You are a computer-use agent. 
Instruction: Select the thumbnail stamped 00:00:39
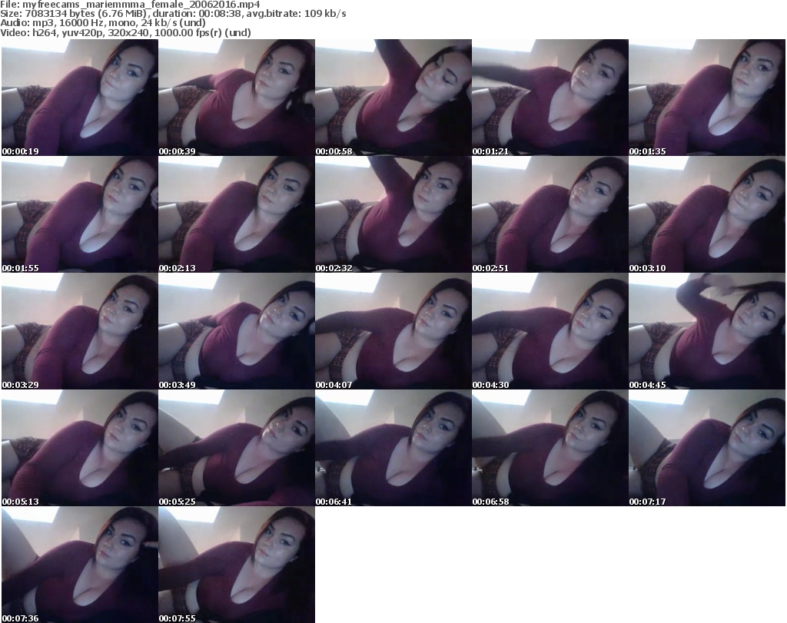[237, 98]
